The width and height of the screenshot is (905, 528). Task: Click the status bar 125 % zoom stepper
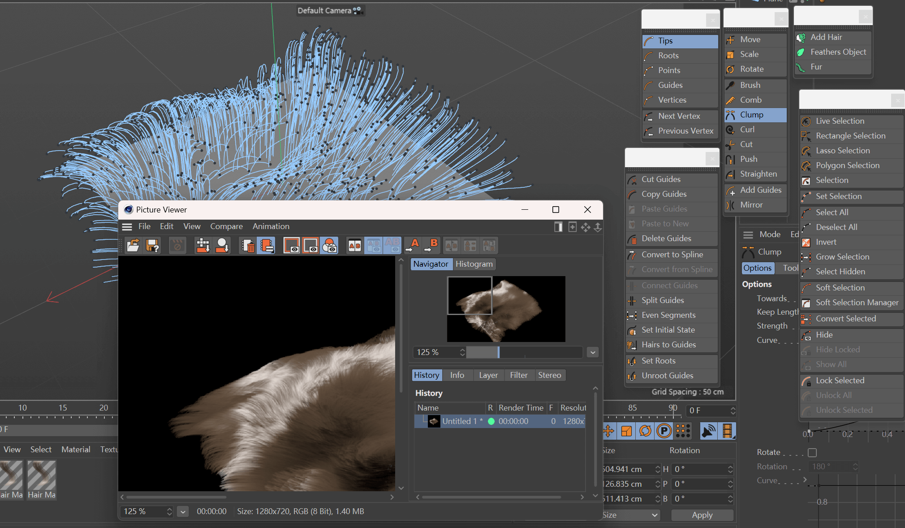click(169, 511)
